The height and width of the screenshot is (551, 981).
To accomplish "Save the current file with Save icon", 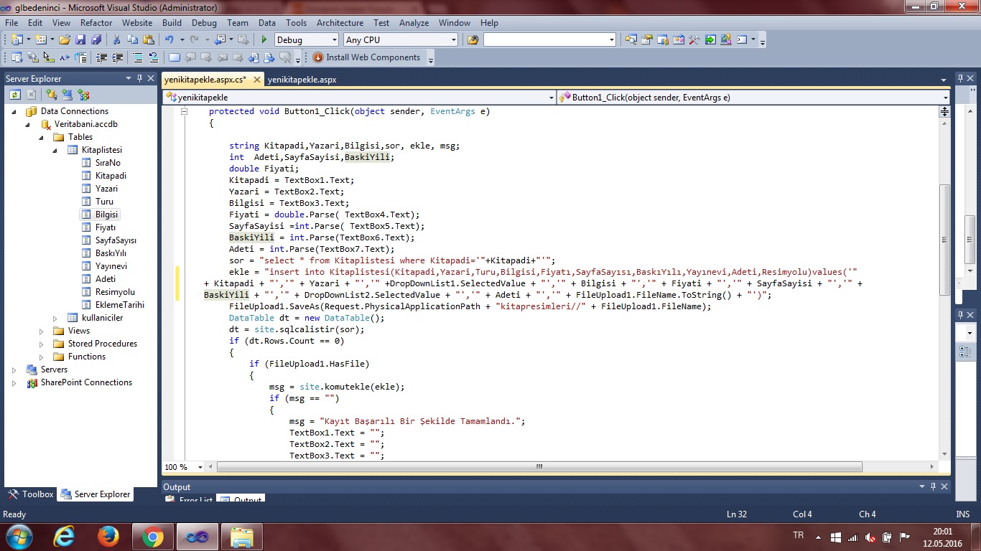I will pyautogui.click(x=80, y=39).
